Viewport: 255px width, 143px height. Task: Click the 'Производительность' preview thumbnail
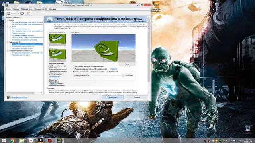coord(57,40)
